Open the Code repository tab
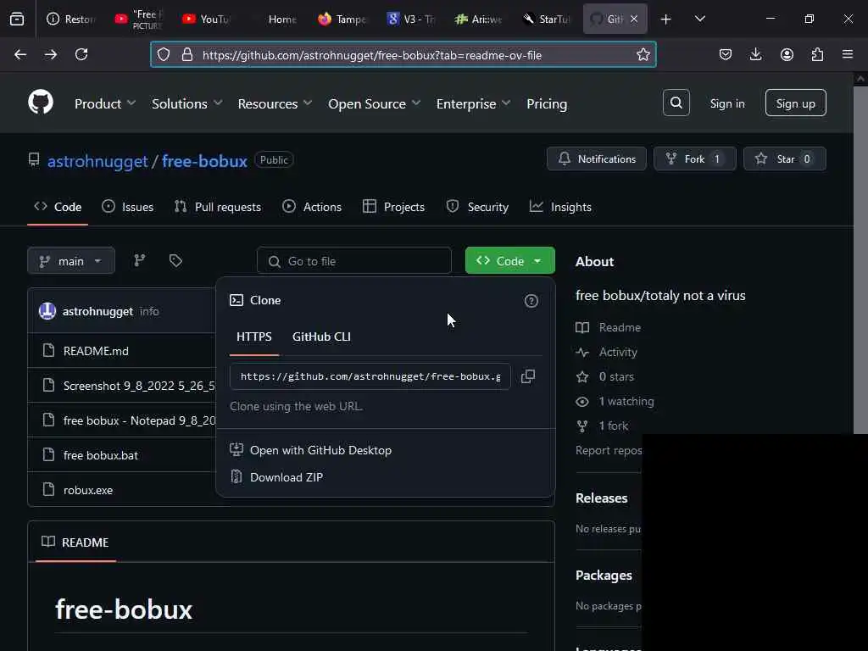868x651 pixels. click(58, 207)
